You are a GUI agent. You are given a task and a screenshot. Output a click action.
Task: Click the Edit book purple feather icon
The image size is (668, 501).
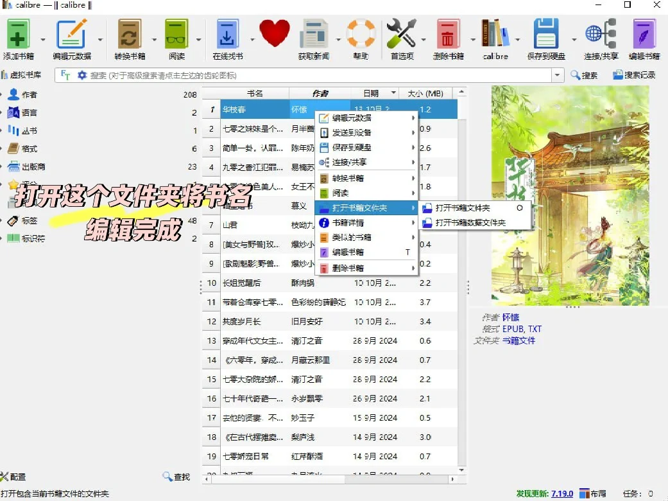[644, 34]
